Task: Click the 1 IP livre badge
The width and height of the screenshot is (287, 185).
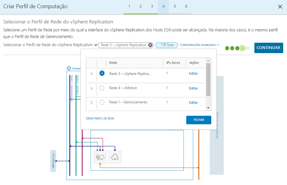Action: (x=167, y=45)
